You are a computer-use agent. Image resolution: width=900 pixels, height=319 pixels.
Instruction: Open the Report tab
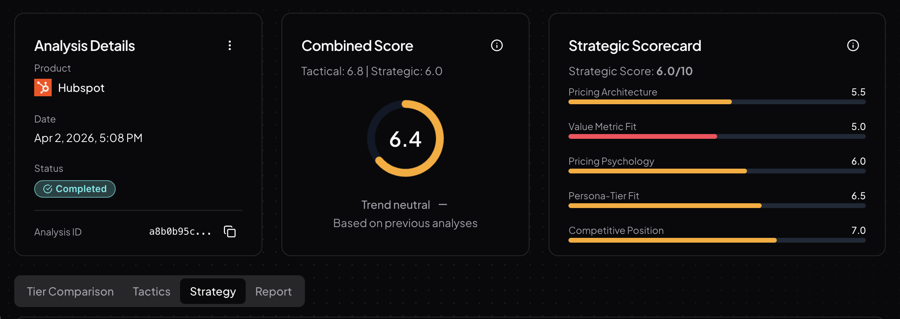273,291
